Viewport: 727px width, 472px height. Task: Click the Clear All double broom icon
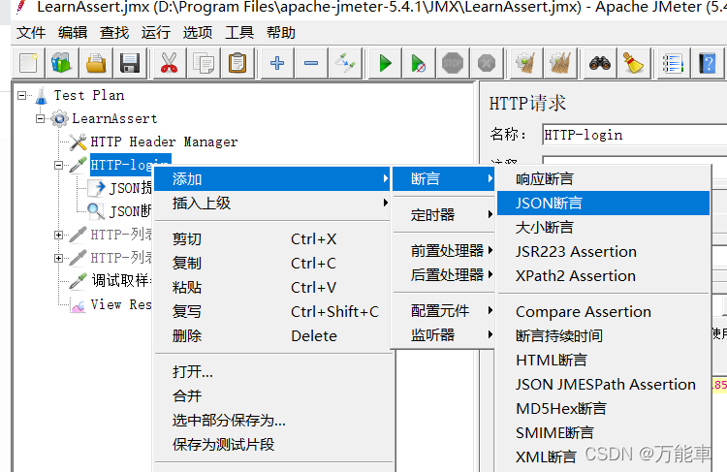tap(560, 63)
